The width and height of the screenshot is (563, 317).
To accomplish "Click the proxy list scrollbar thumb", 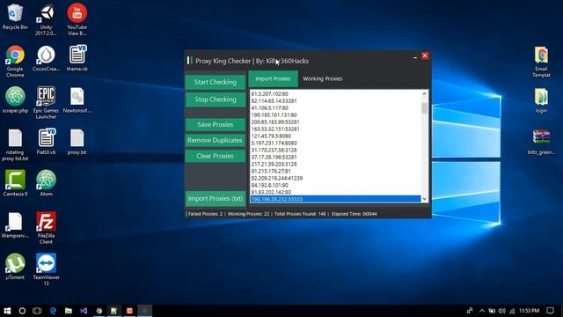I will coord(424,107).
